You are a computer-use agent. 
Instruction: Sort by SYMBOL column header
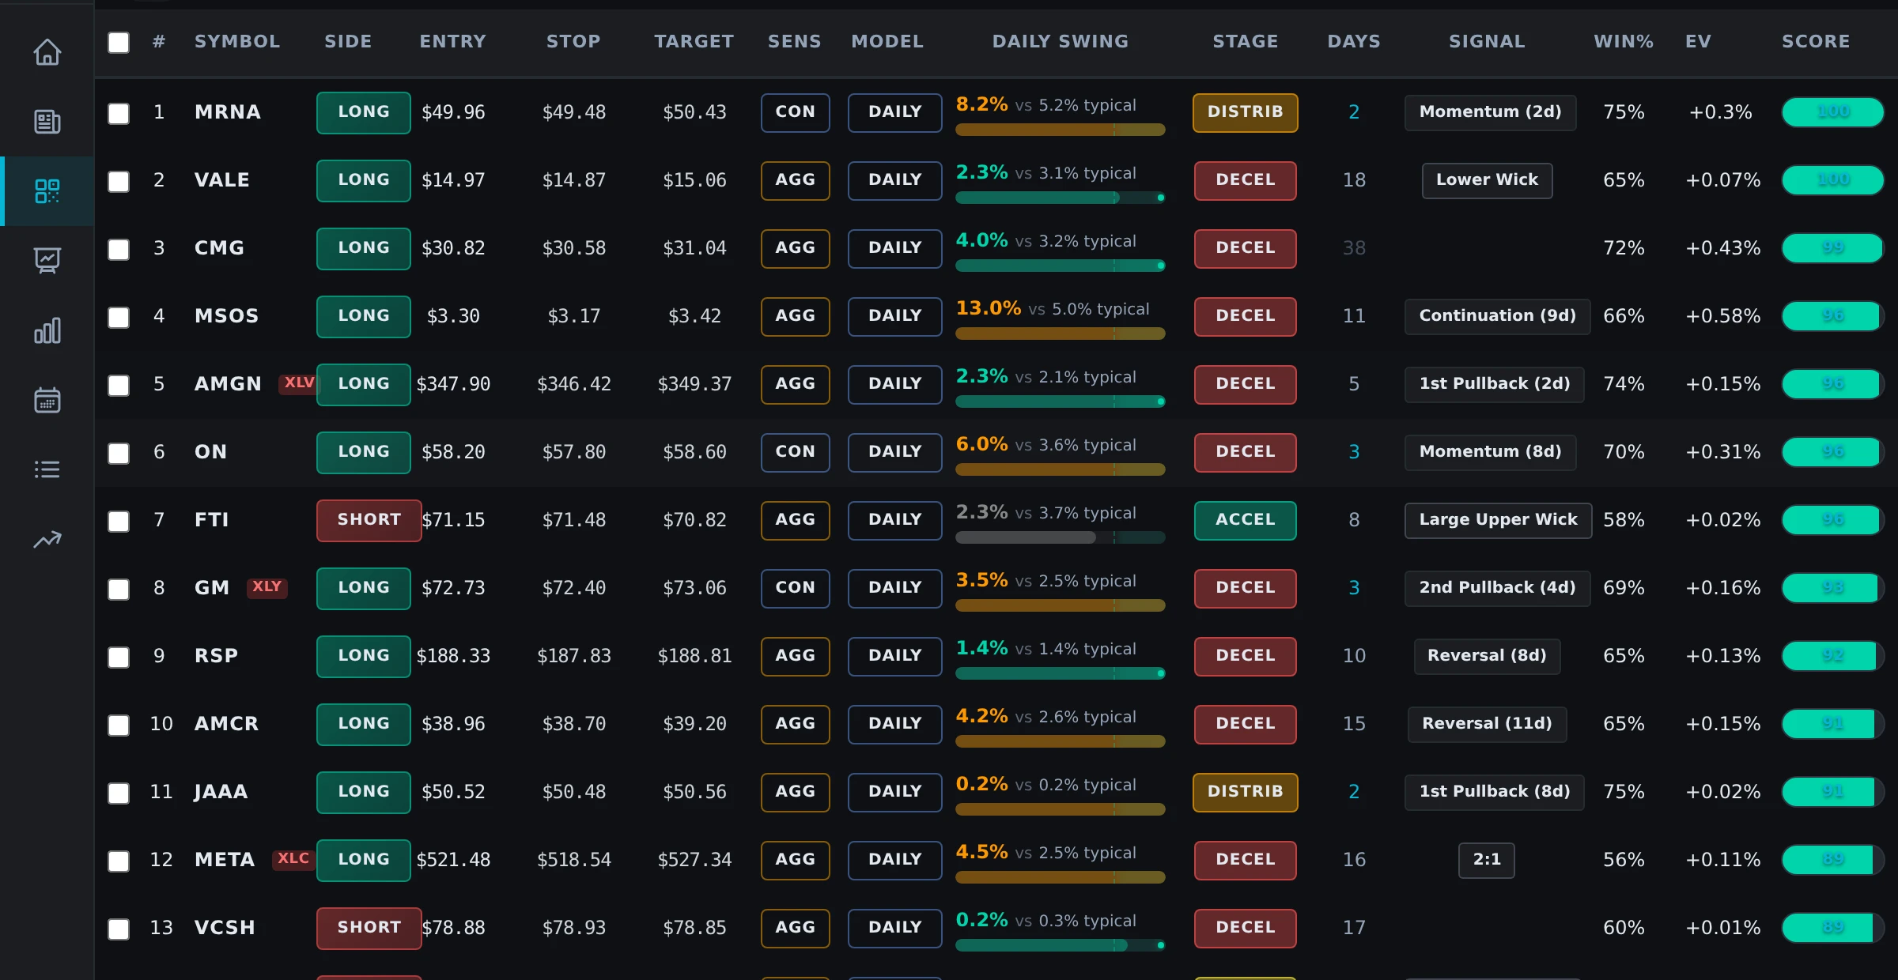(x=237, y=41)
